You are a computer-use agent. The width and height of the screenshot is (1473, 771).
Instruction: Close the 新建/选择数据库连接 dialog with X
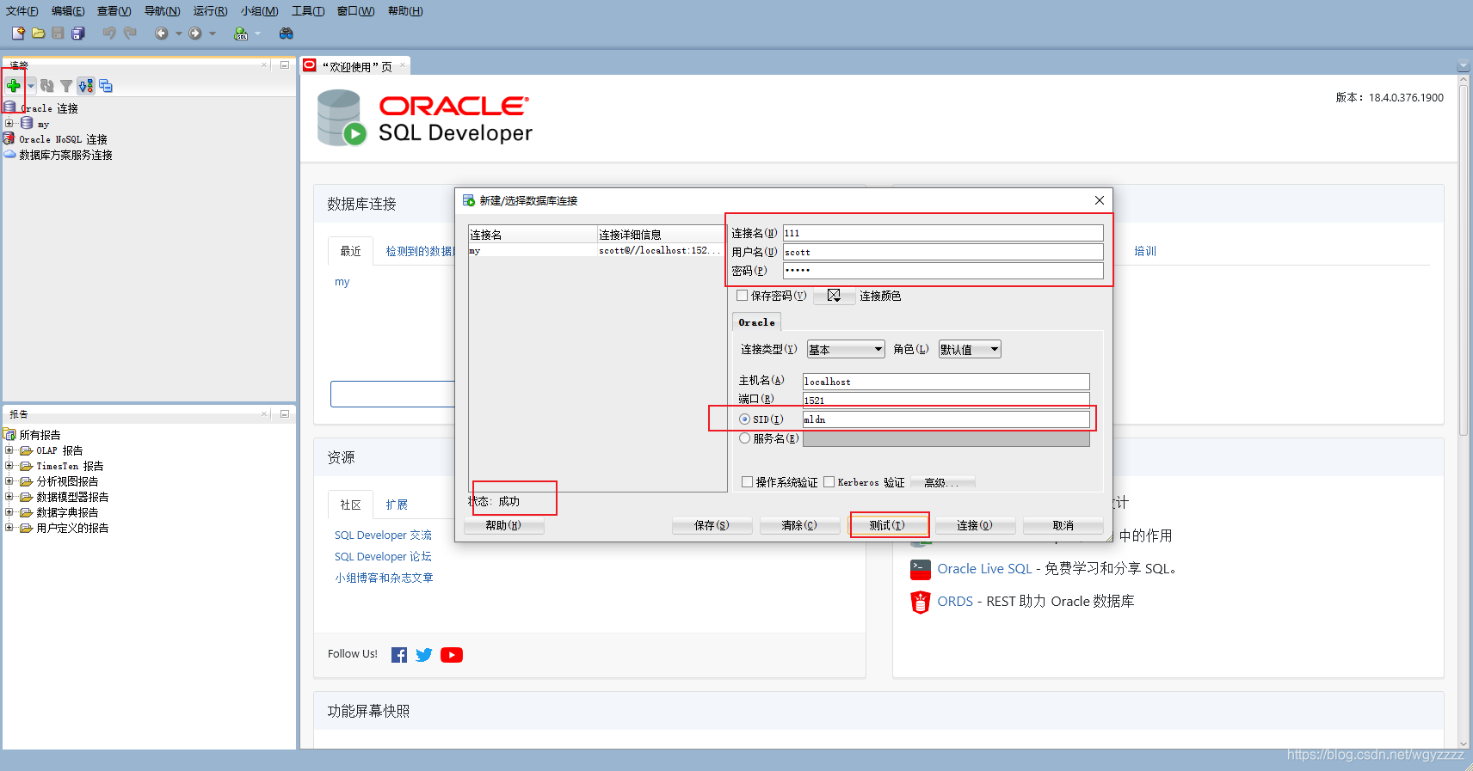[1100, 200]
